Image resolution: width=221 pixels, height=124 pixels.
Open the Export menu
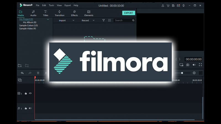point(68,5)
